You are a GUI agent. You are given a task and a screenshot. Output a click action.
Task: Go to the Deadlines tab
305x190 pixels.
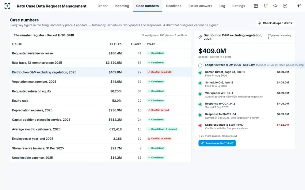tap(174, 6)
